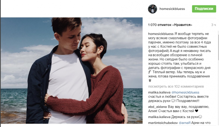Open the homesickbluess name at the start of the caption
The height and width of the screenshot is (127, 219).
pos(161,34)
